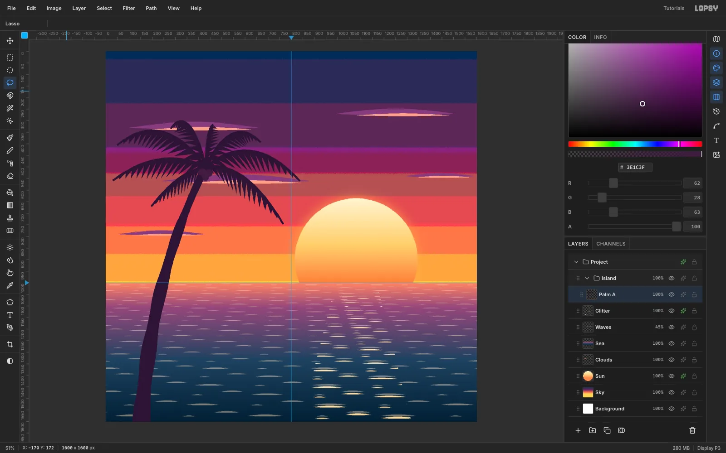Select the Smudge finger tool
The image size is (726, 453).
[10, 273]
